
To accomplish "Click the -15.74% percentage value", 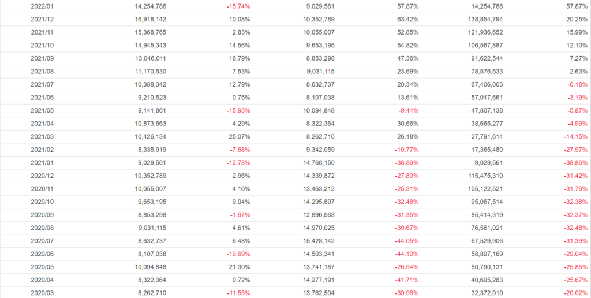I will point(238,6).
